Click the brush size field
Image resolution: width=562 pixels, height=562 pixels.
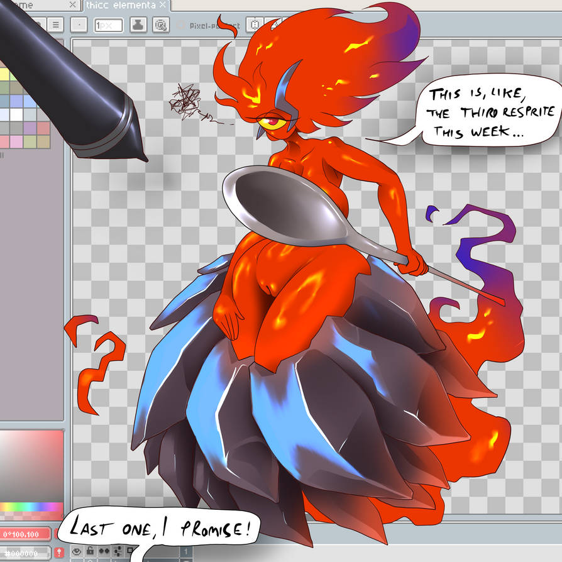pyautogui.click(x=108, y=25)
